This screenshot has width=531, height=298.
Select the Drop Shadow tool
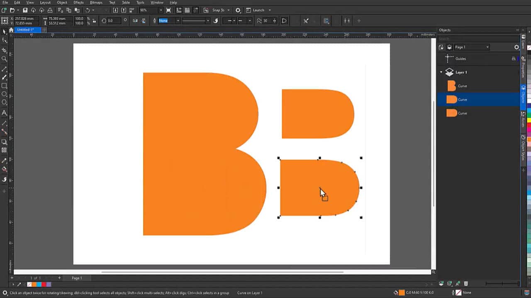(x=5, y=142)
